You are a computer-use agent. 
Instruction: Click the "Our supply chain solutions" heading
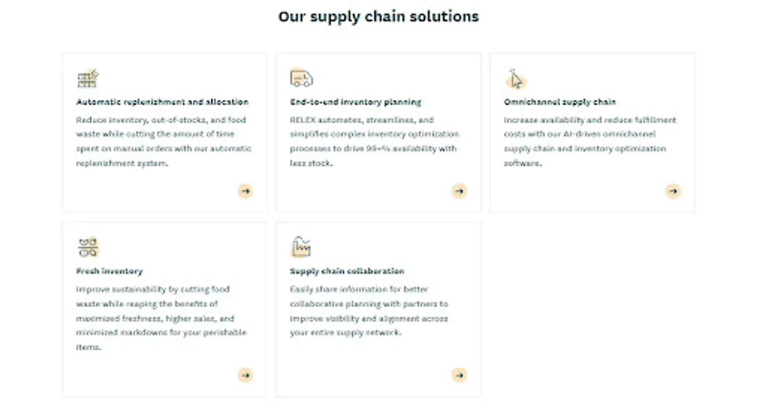[x=378, y=16]
